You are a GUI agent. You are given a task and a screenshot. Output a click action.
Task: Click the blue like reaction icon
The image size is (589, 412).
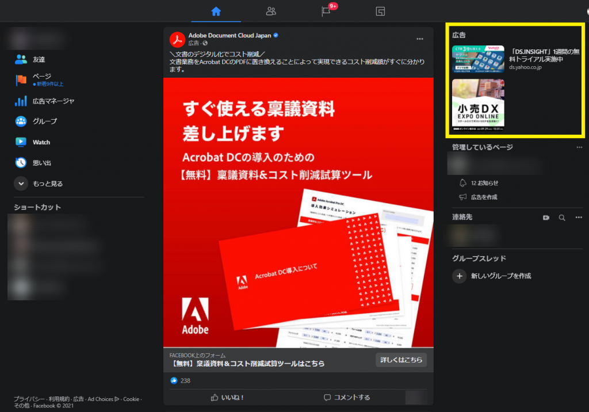[x=174, y=380]
